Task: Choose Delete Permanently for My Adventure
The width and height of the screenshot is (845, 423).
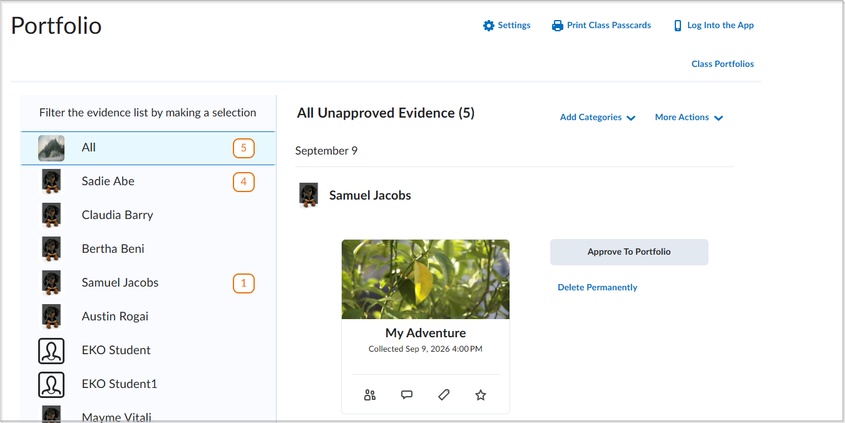Action: [597, 287]
